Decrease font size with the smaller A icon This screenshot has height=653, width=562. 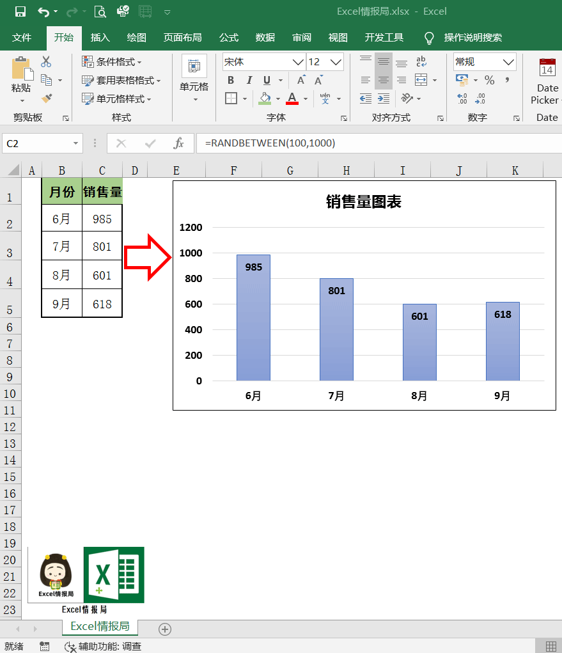(319, 80)
